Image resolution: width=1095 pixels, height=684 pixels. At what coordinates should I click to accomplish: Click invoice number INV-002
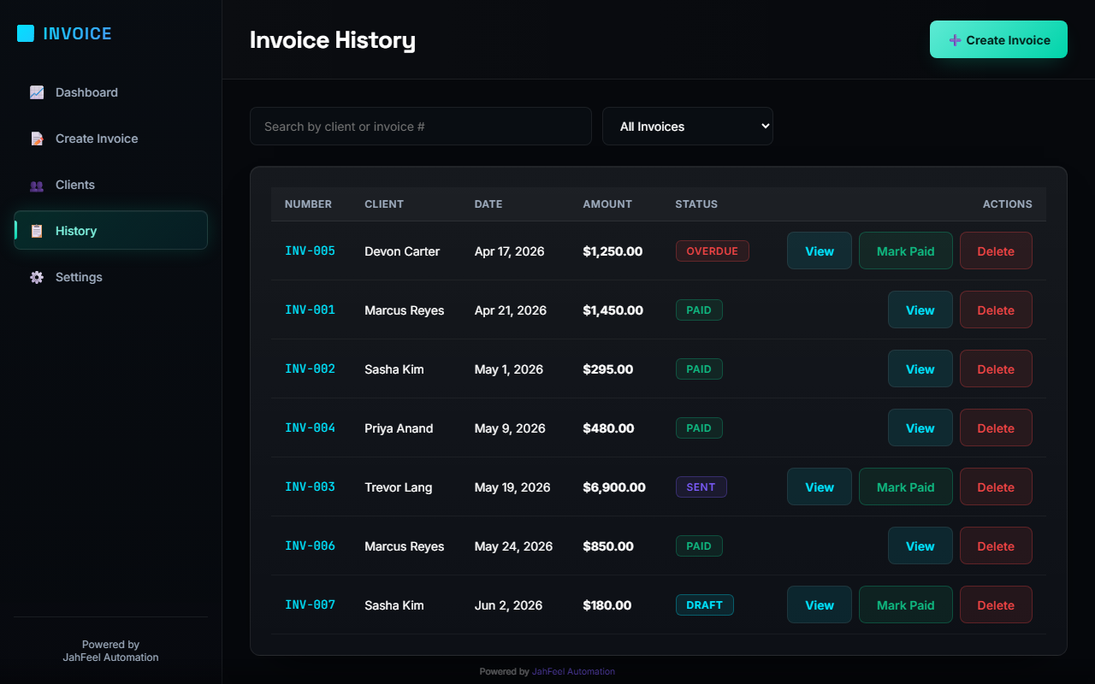[x=310, y=369]
